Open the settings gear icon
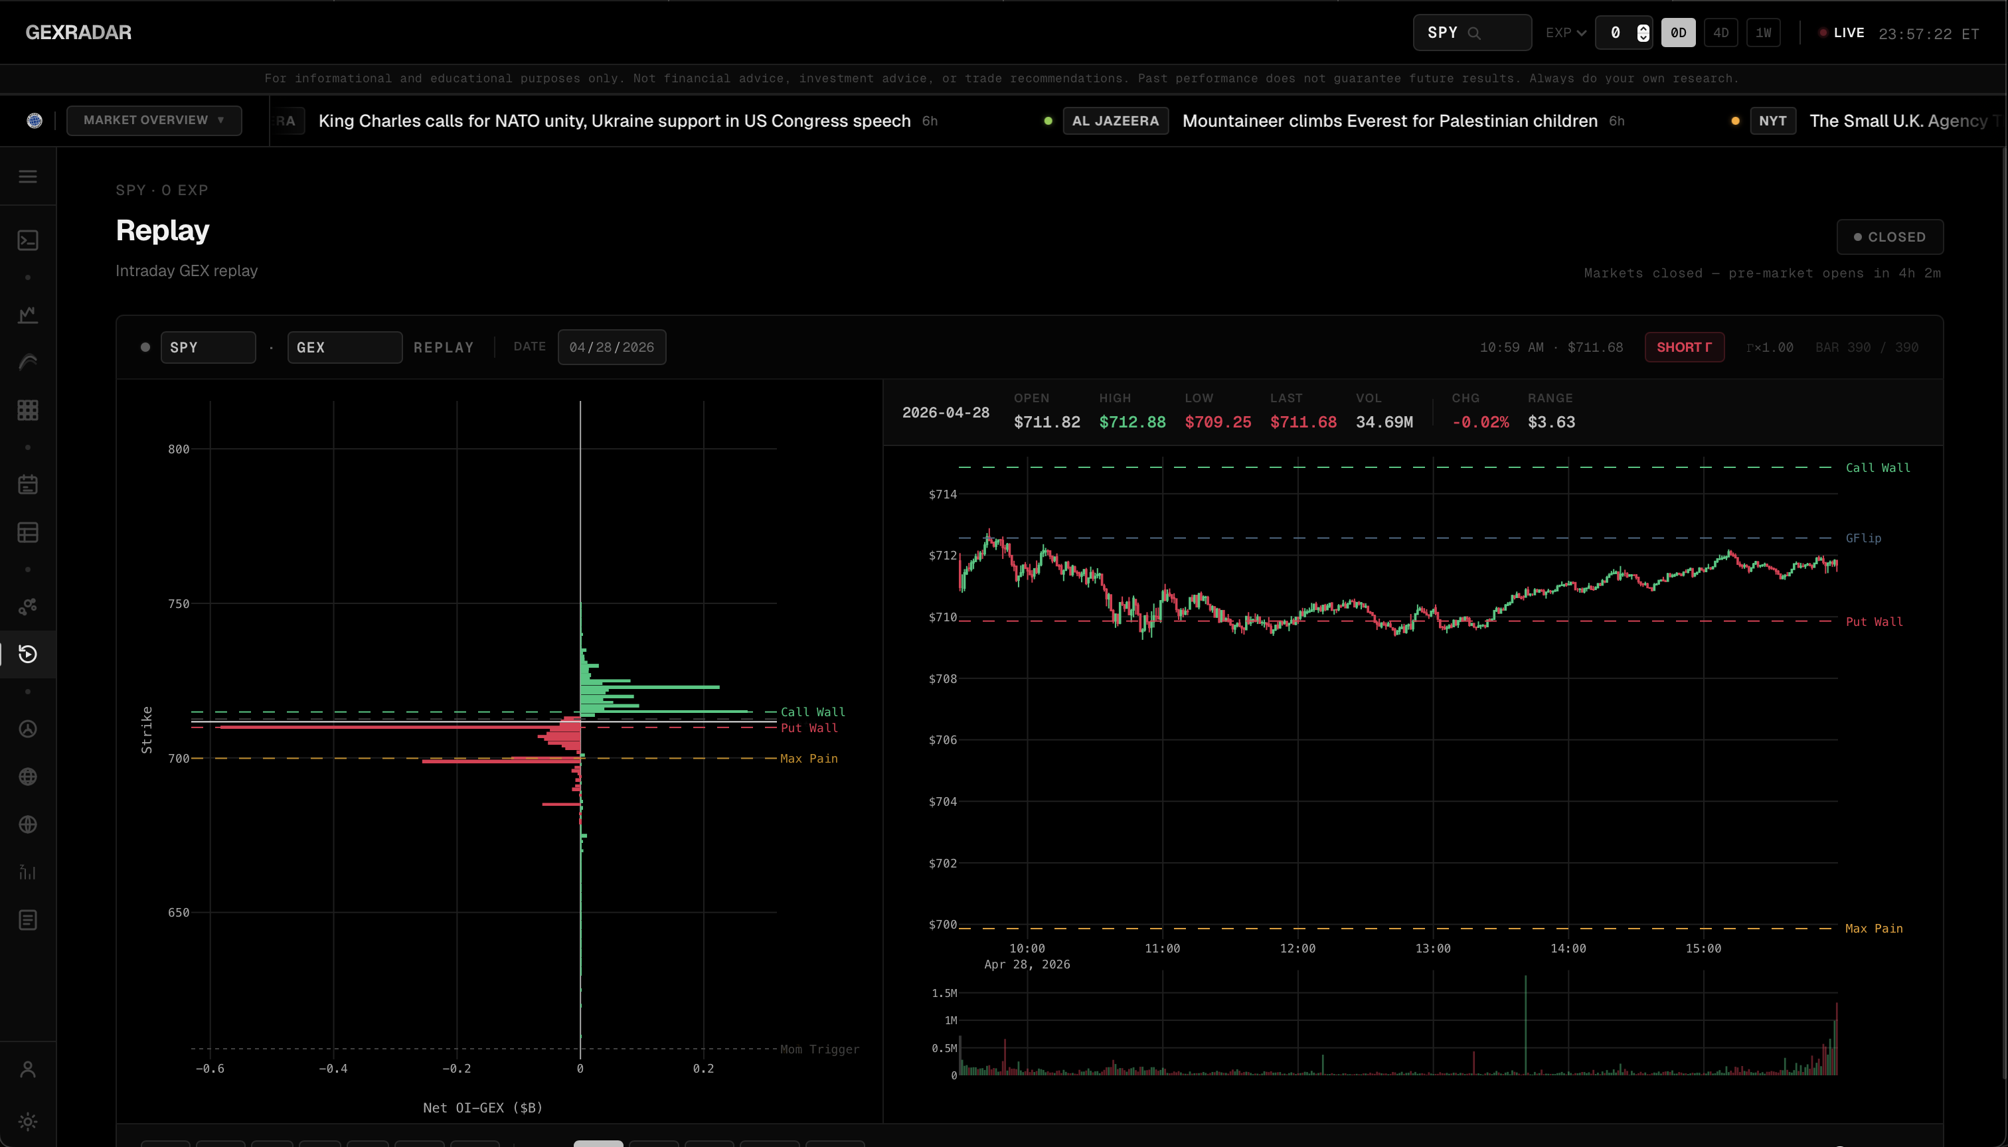 pyautogui.click(x=28, y=1121)
